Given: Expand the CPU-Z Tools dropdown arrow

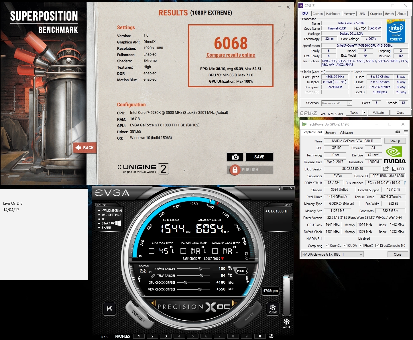Looking at the screenshot, I should pos(364,113).
